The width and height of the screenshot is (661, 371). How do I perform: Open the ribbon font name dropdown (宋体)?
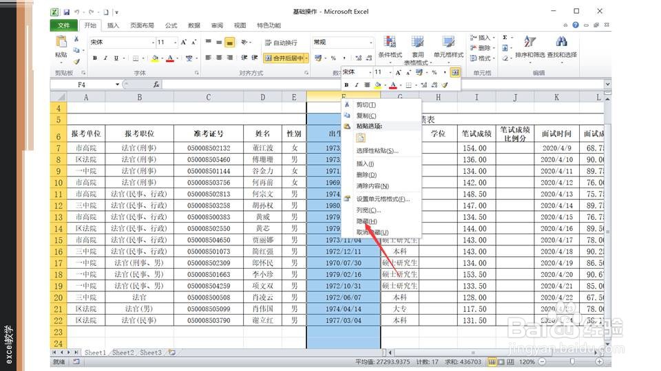(x=153, y=43)
